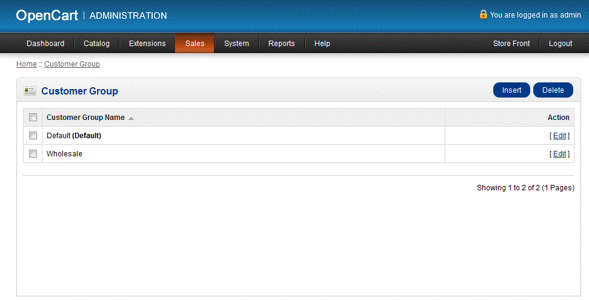Toggle the select-all checkbox in table header
This screenshot has width=589, height=300.
[33, 118]
